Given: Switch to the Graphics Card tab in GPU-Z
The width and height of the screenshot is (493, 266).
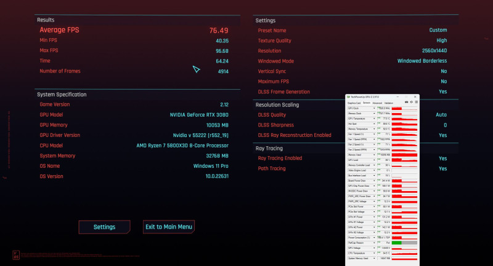Looking at the screenshot, I should pyautogui.click(x=354, y=103).
